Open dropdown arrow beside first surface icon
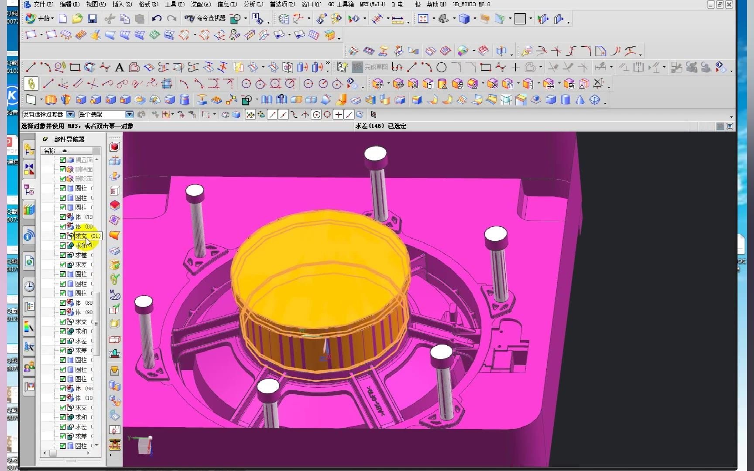The width and height of the screenshot is (754, 471). coord(41,34)
